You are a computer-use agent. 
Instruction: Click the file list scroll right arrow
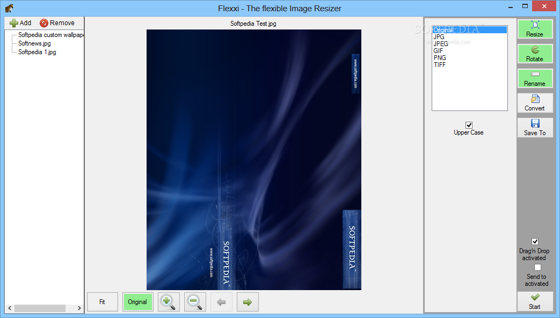click(79, 308)
